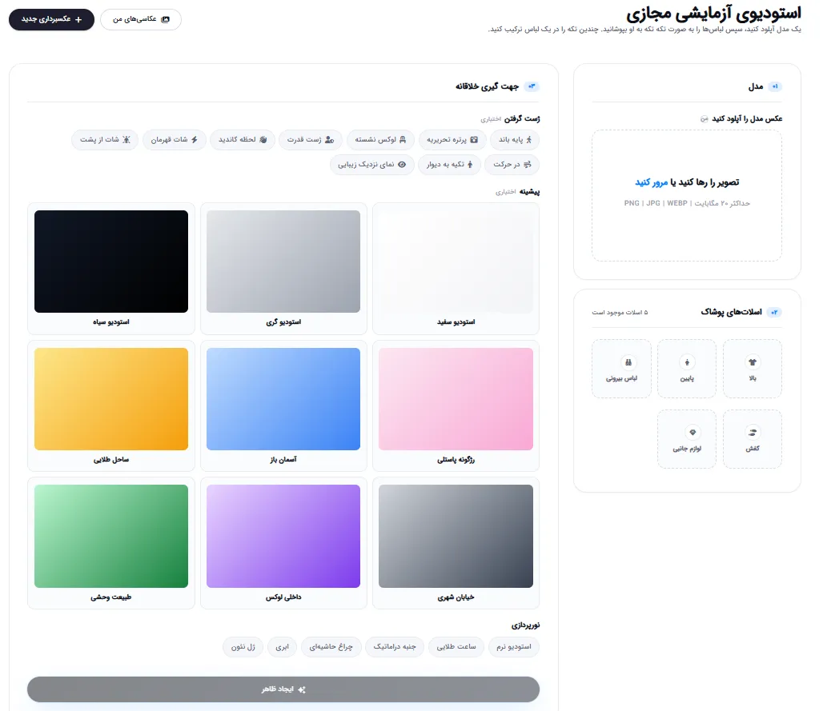Select the top garment slot (بالا)

[752, 369]
